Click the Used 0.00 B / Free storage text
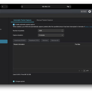This screenshot has width=92, height=92. pos(22,74)
